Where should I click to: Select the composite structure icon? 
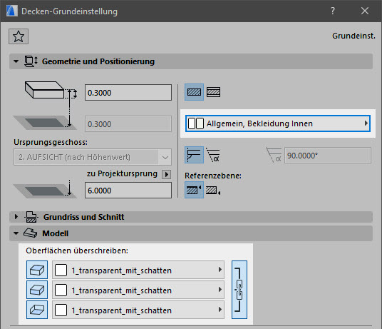click(x=213, y=92)
